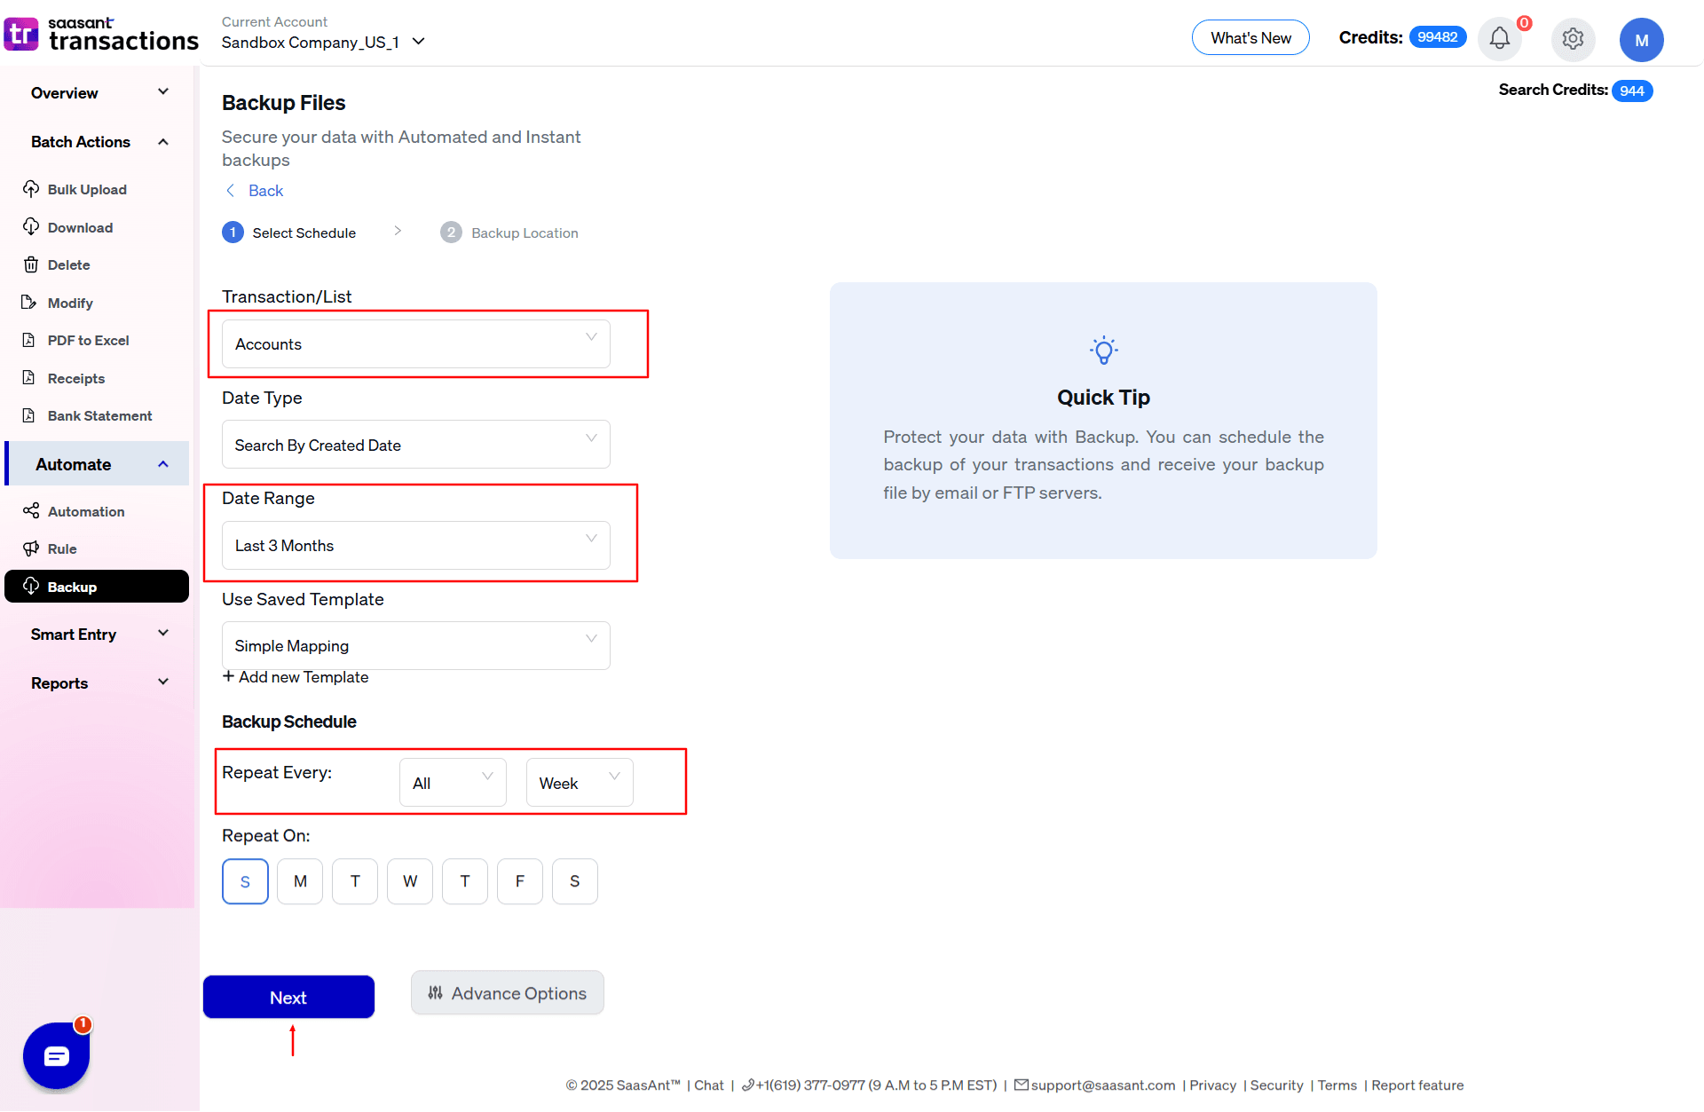Screen dimensions: 1704x1112
Task: Toggle Sunday in Repeat On days
Action: [x=245, y=881]
